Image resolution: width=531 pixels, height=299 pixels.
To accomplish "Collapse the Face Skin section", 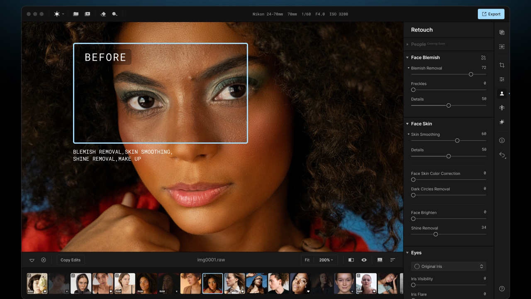I will tap(407, 124).
